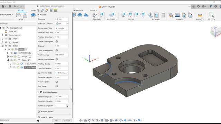Open the Compensation Type dropdown showing In computer
Image resolution: width=221 pixels, height=124 pixels.
click(61, 28)
